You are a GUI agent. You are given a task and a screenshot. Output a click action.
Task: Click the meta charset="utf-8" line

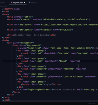[x=20, y=17]
